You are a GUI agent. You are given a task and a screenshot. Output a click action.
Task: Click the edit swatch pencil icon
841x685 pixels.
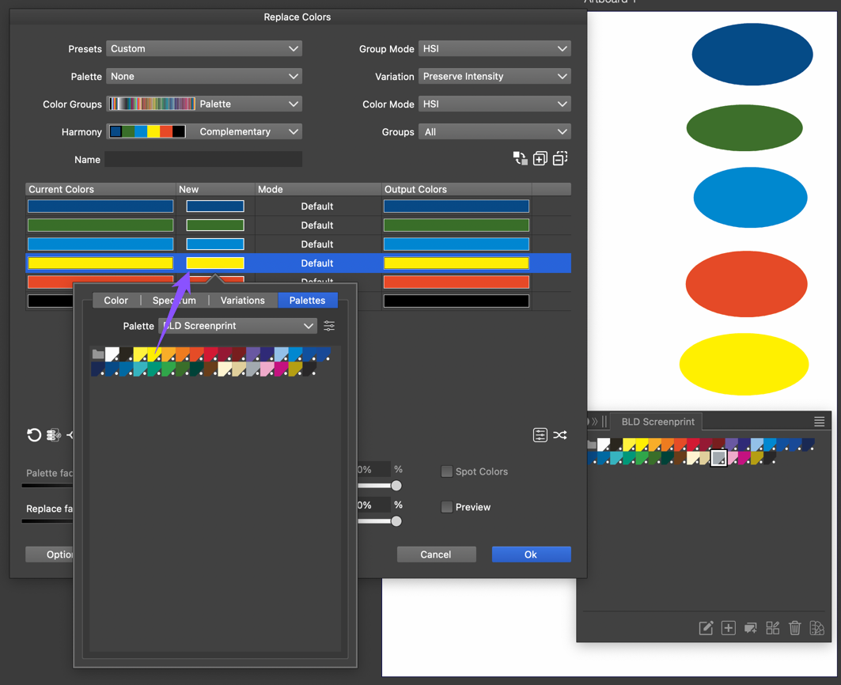(x=706, y=628)
